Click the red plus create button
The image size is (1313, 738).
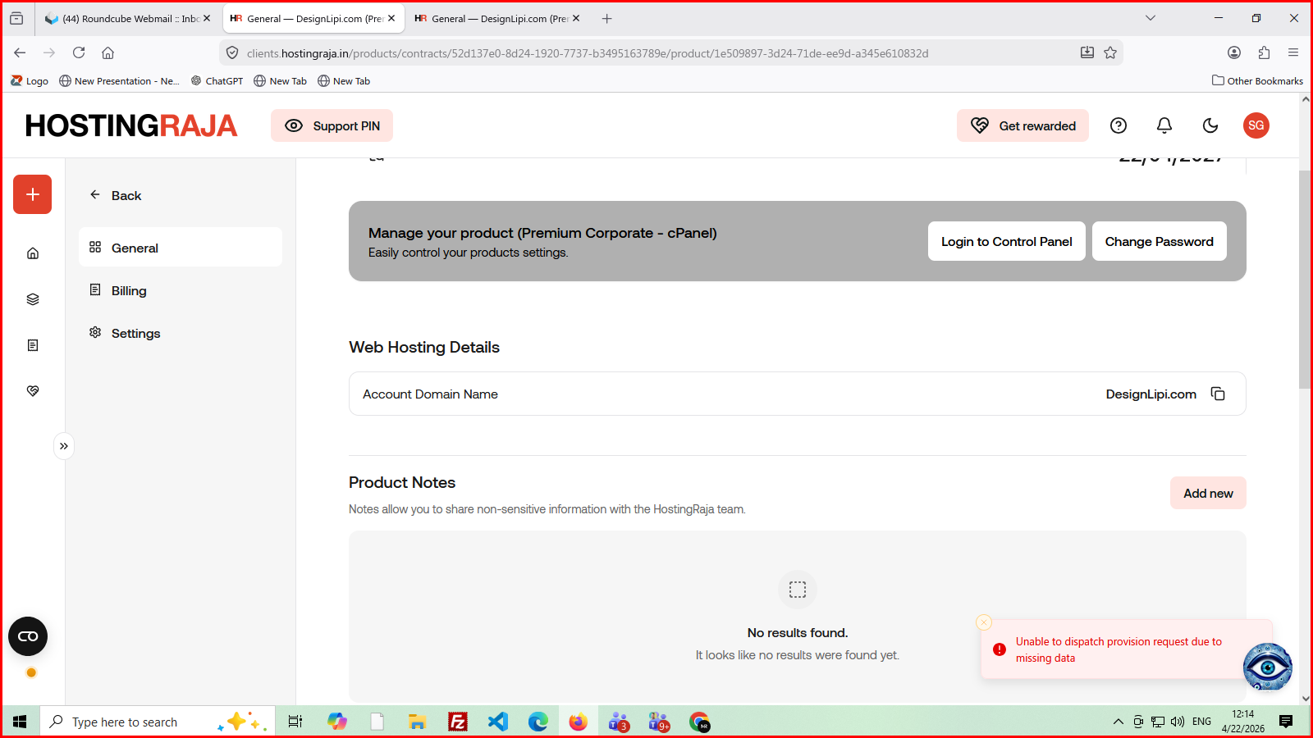click(x=33, y=194)
